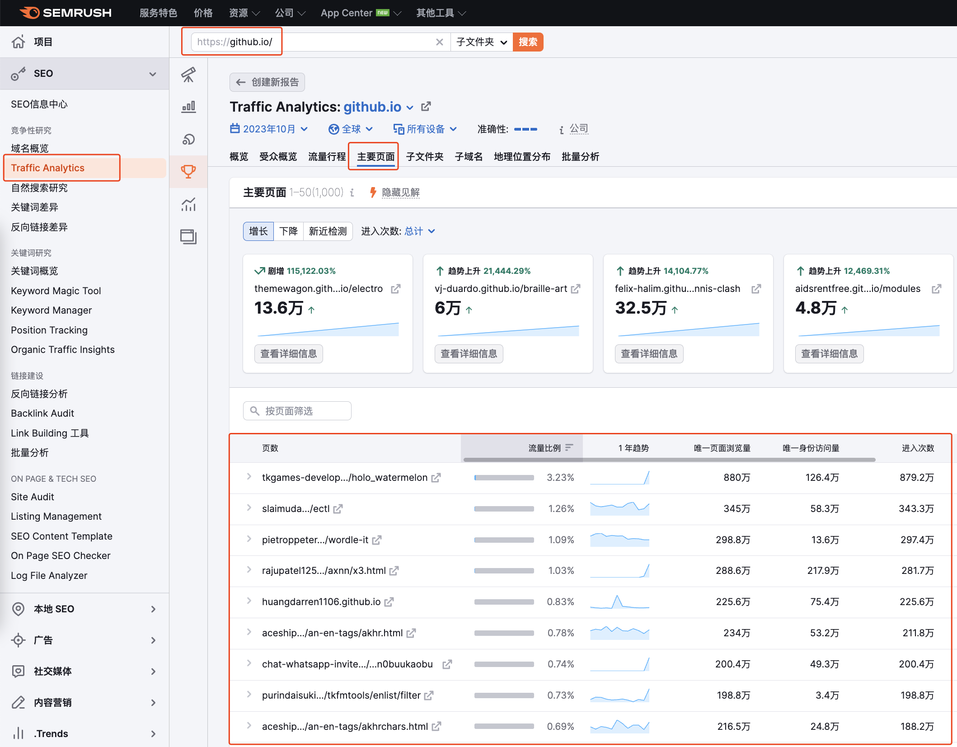Clear the domain search field with X
This screenshot has height=747, width=957.
point(439,42)
